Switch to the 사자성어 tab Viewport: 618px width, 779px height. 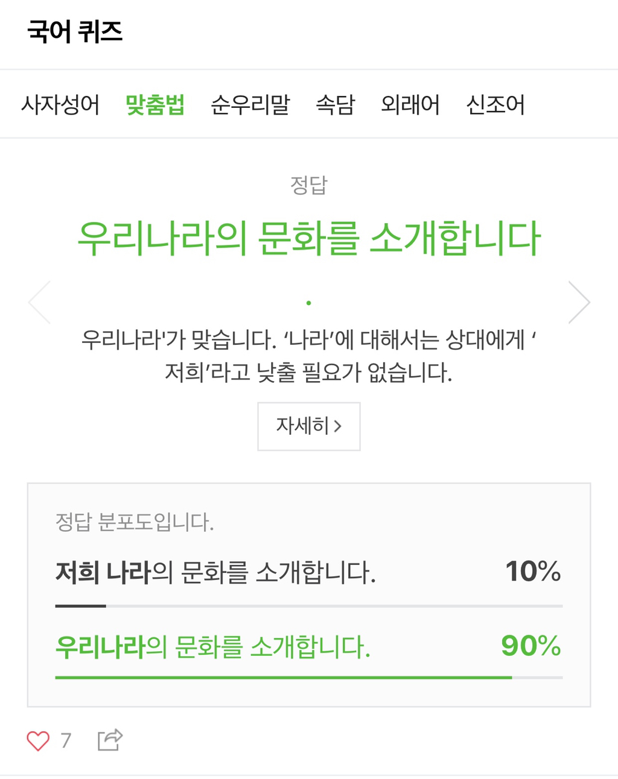coord(63,104)
